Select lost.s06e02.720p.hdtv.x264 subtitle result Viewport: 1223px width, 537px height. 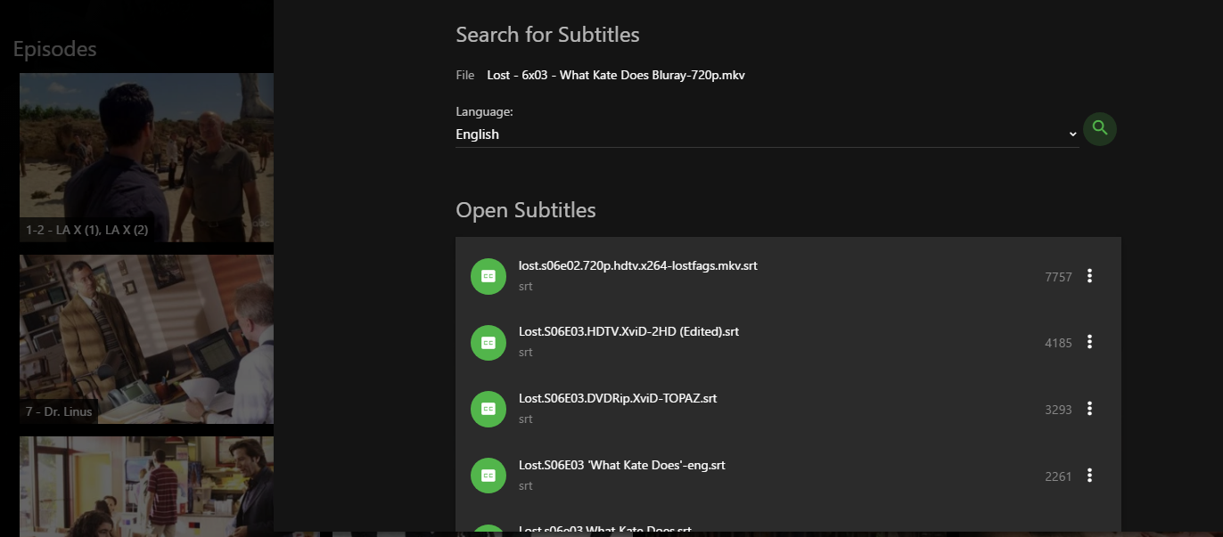coord(637,265)
